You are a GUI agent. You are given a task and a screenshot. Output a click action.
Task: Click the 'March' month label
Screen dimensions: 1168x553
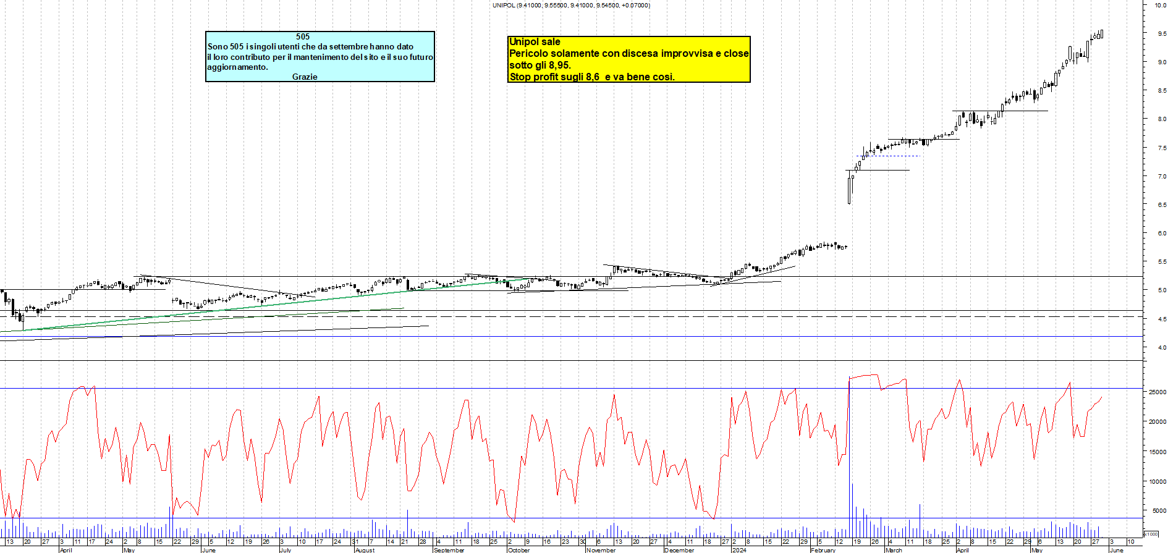894,550
